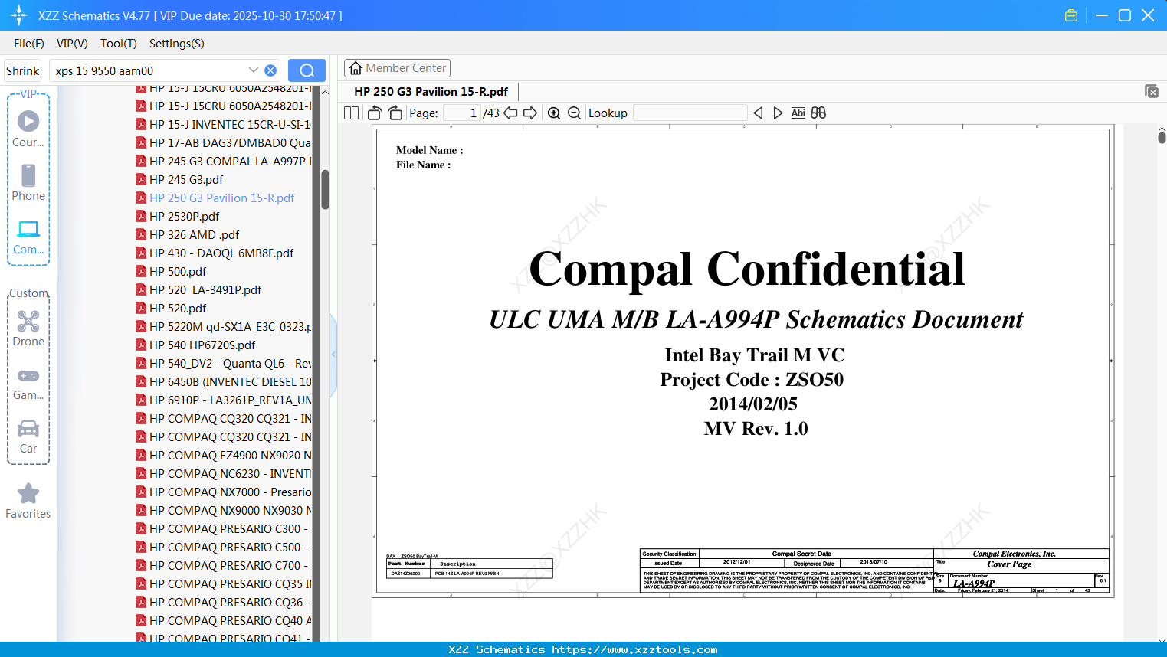Open HP 326 AMD .pdf
The height and width of the screenshot is (657, 1167).
click(194, 234)
